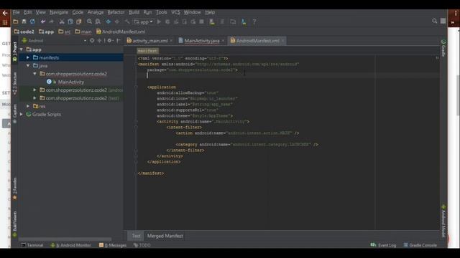This screenshot has width=460, height=258.
Task: Open the Gradle Console
Action: [420, 245]
